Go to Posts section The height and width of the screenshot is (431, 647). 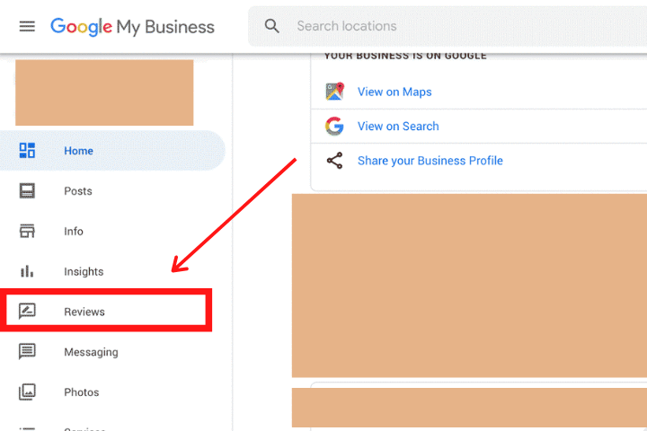(78, 191)
